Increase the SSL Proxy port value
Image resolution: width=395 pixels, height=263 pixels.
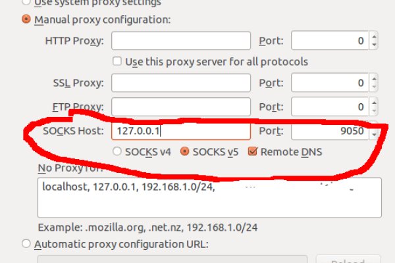(x=374, y=79)
